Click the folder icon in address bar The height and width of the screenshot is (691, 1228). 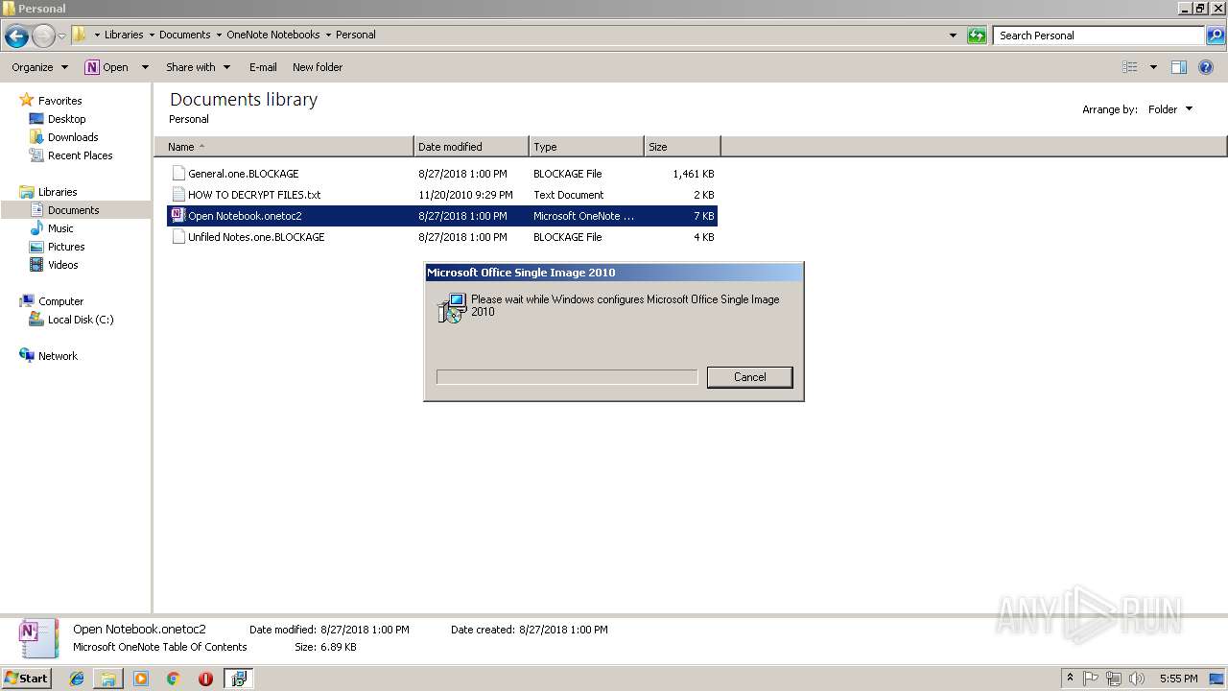(x=80, y=35)
